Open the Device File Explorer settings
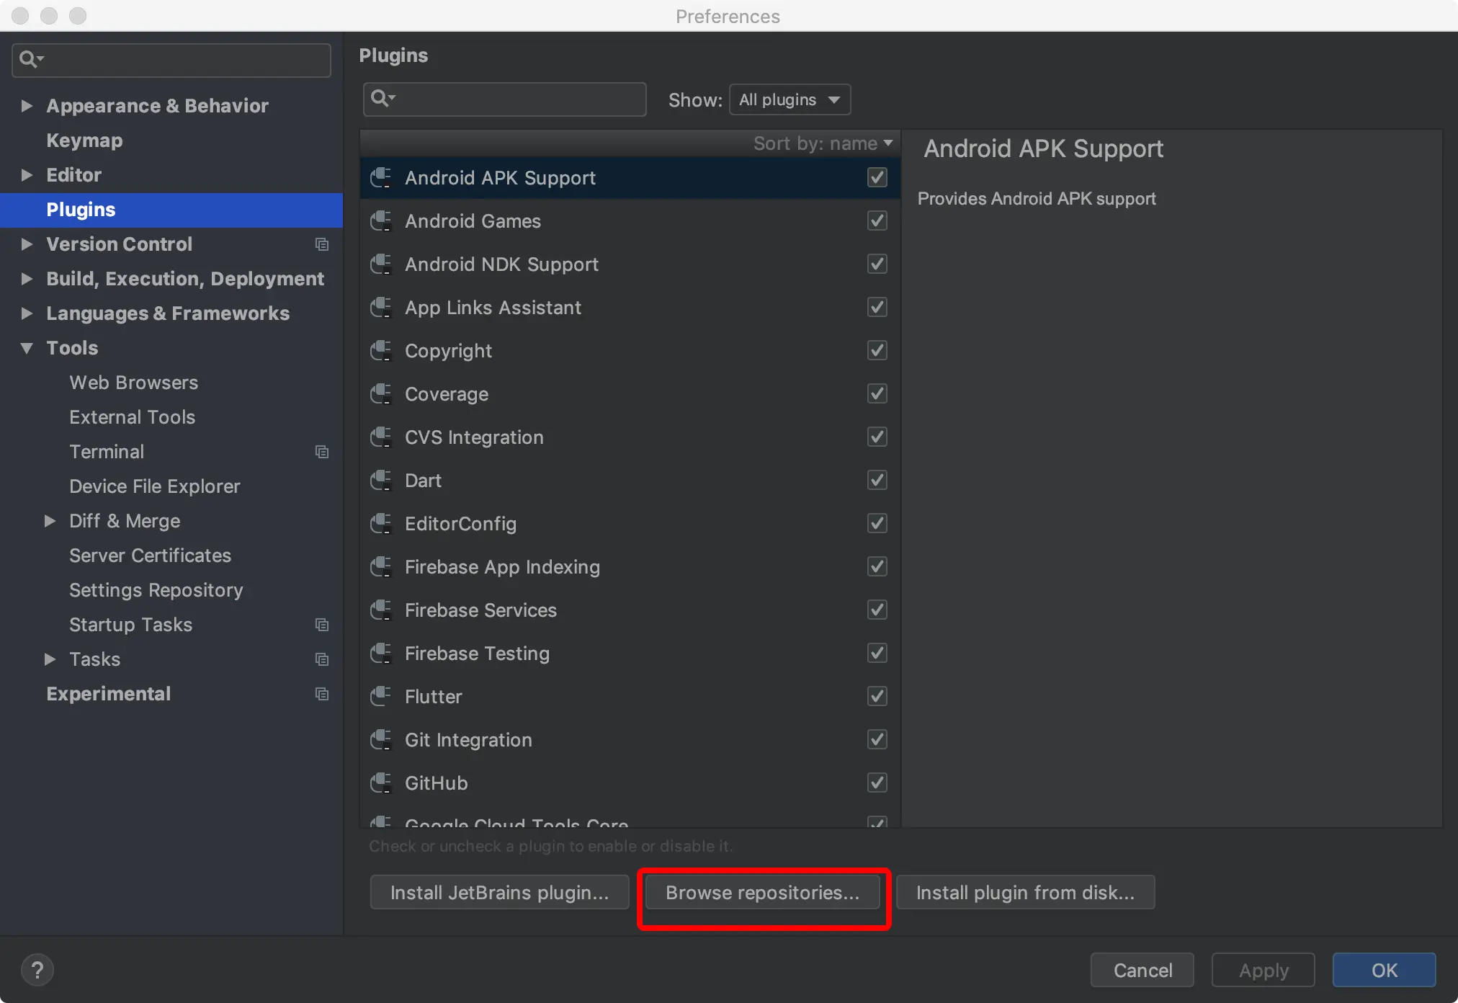 point(154,486)
